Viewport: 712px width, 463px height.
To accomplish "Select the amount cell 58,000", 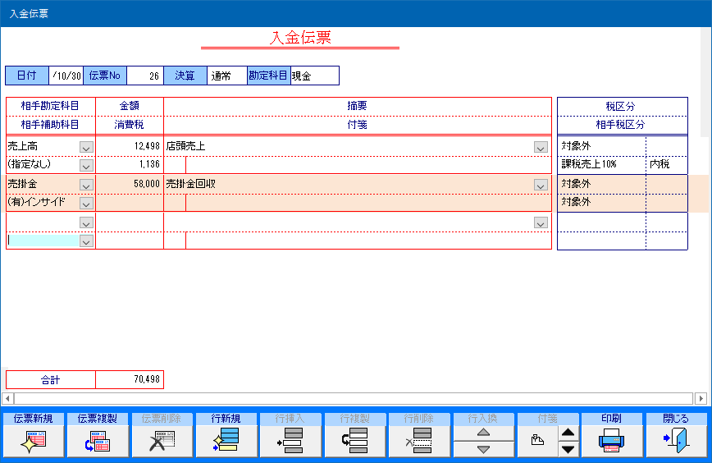I will click(130, 184).
